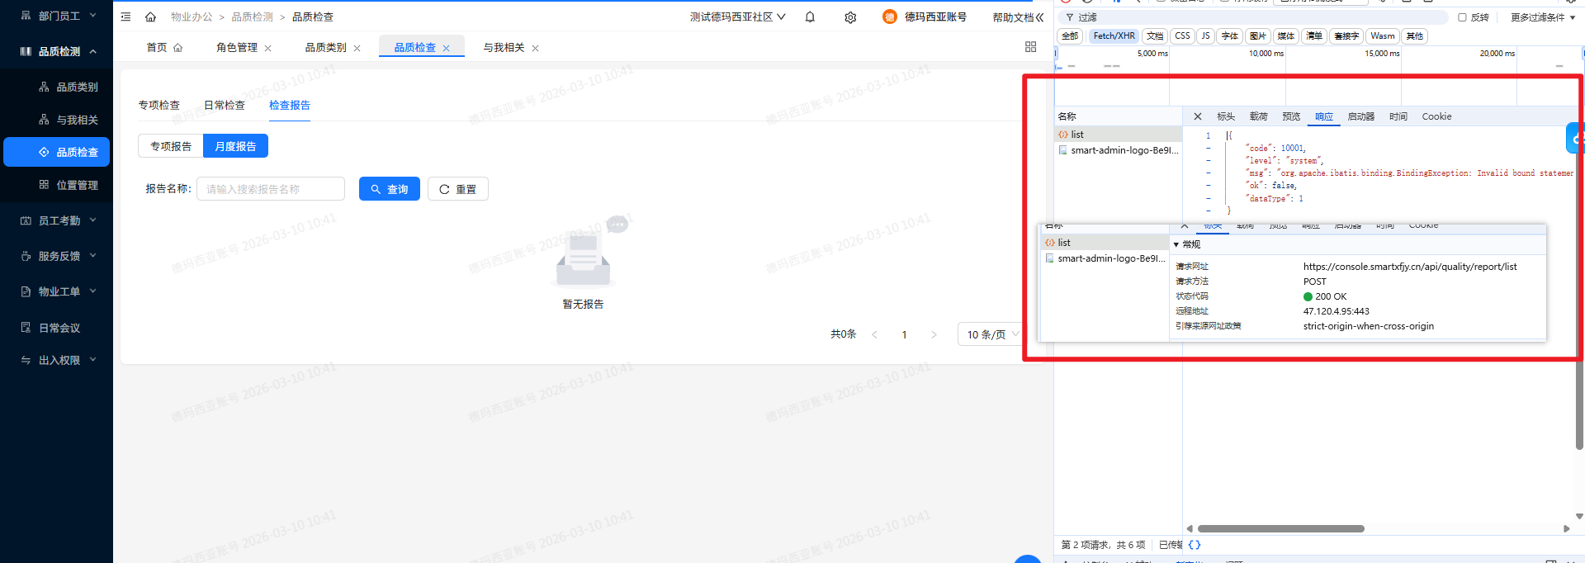Screen dimensions: 1585x563
Task: Close the request details pane in DevTools
Action: [1198, 116]
